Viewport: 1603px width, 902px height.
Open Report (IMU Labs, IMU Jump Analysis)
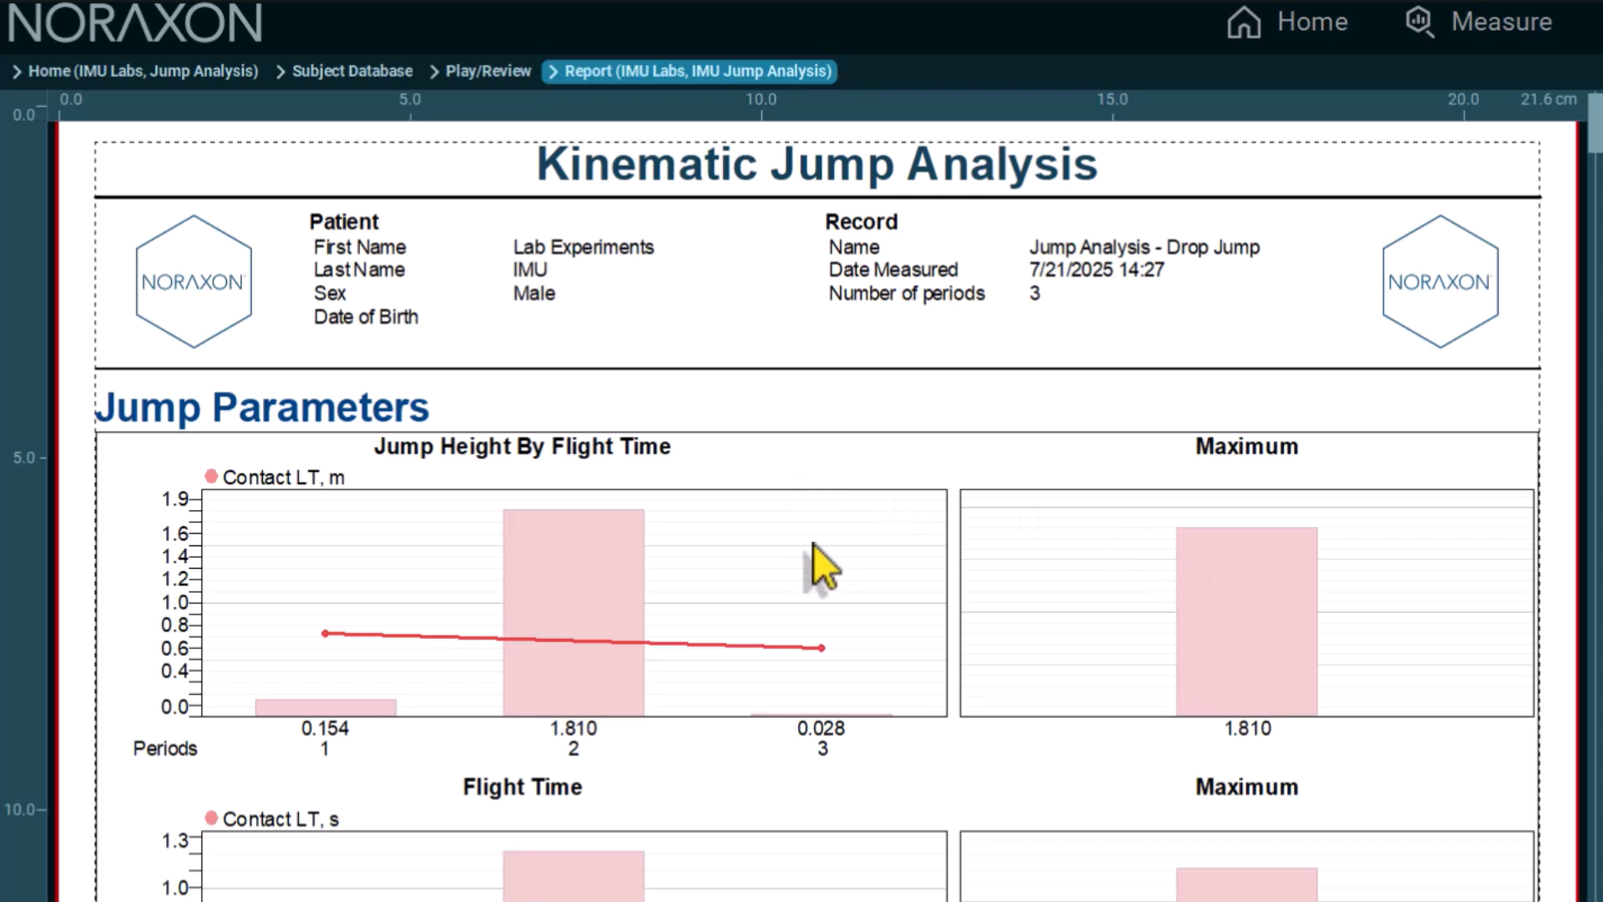[700, 71]
